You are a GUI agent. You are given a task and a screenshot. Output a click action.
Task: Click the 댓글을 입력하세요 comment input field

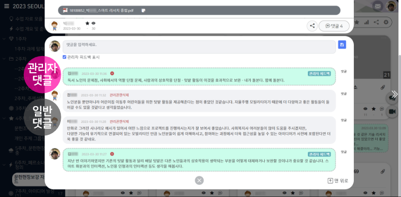tap(199, 47)
